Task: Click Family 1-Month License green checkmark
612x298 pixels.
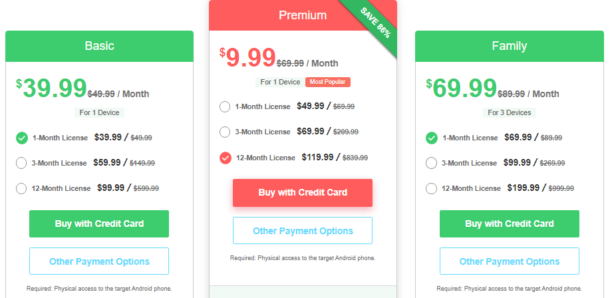Action: tap(432, 138)
